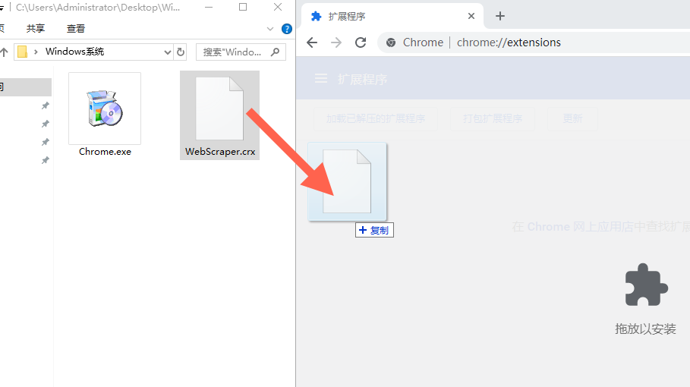The height and width of the screenshot is (387, 690).
Task: Open the 查看 ribbon tab
Action: click(76, 29)
